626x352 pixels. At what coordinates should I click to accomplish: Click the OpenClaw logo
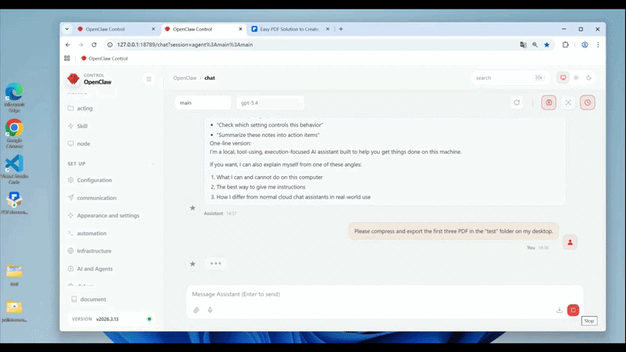tap(74, 79)
